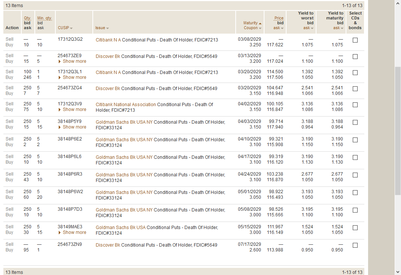The height and width of the screenshot is (275, 401).
Task: Select the CD with CUSIP 38148P5Y9
Action: (355, 123)
